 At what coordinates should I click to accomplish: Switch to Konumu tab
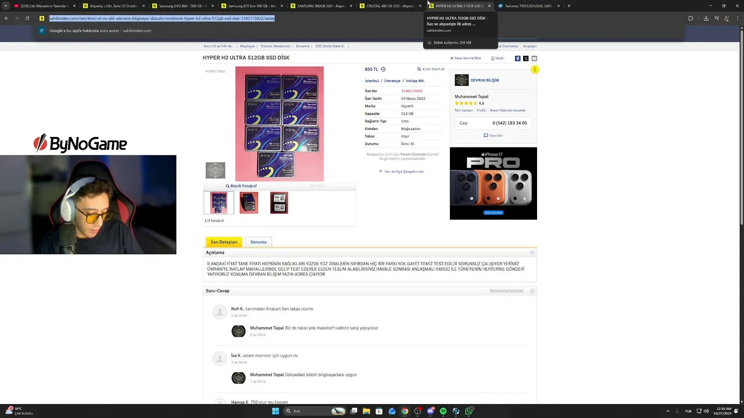[259, 242]
